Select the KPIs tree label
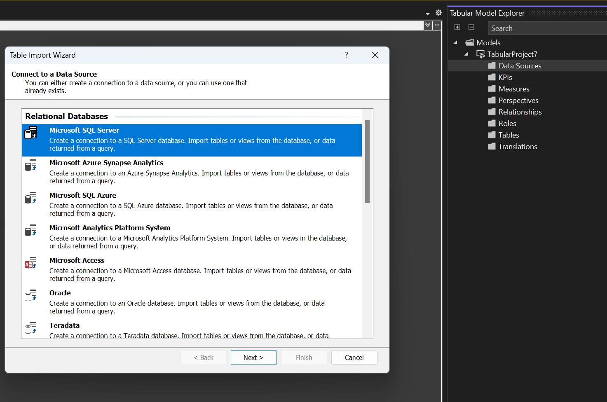This screenshot has width=607, height=402. [505, 77]
